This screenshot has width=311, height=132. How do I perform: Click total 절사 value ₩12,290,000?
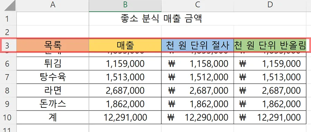click(198, 117)
